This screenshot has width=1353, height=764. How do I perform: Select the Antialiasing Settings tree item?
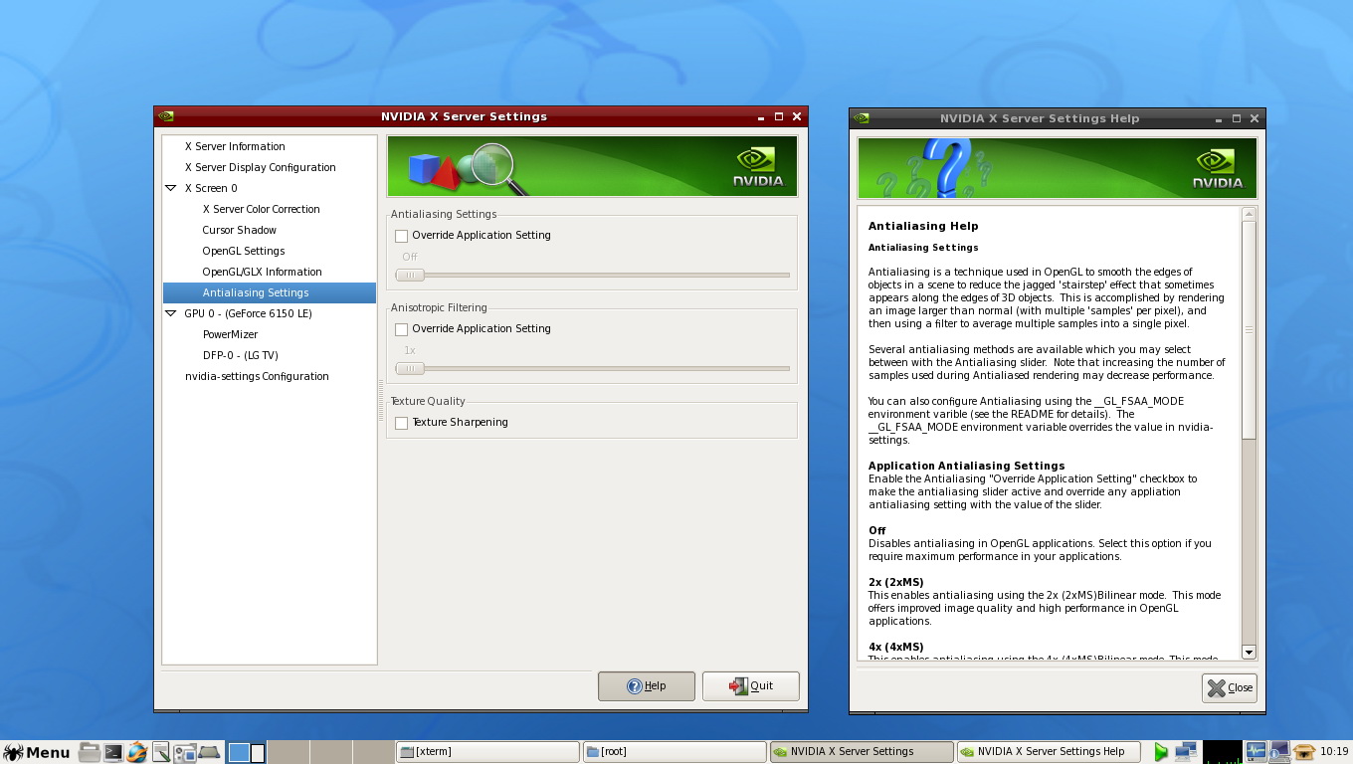click(x=270, y=292)
